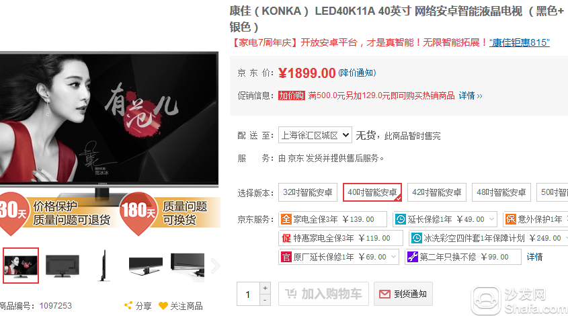
Task: Click the heart icon for 关注商品
Action: (x=163, y=306)
